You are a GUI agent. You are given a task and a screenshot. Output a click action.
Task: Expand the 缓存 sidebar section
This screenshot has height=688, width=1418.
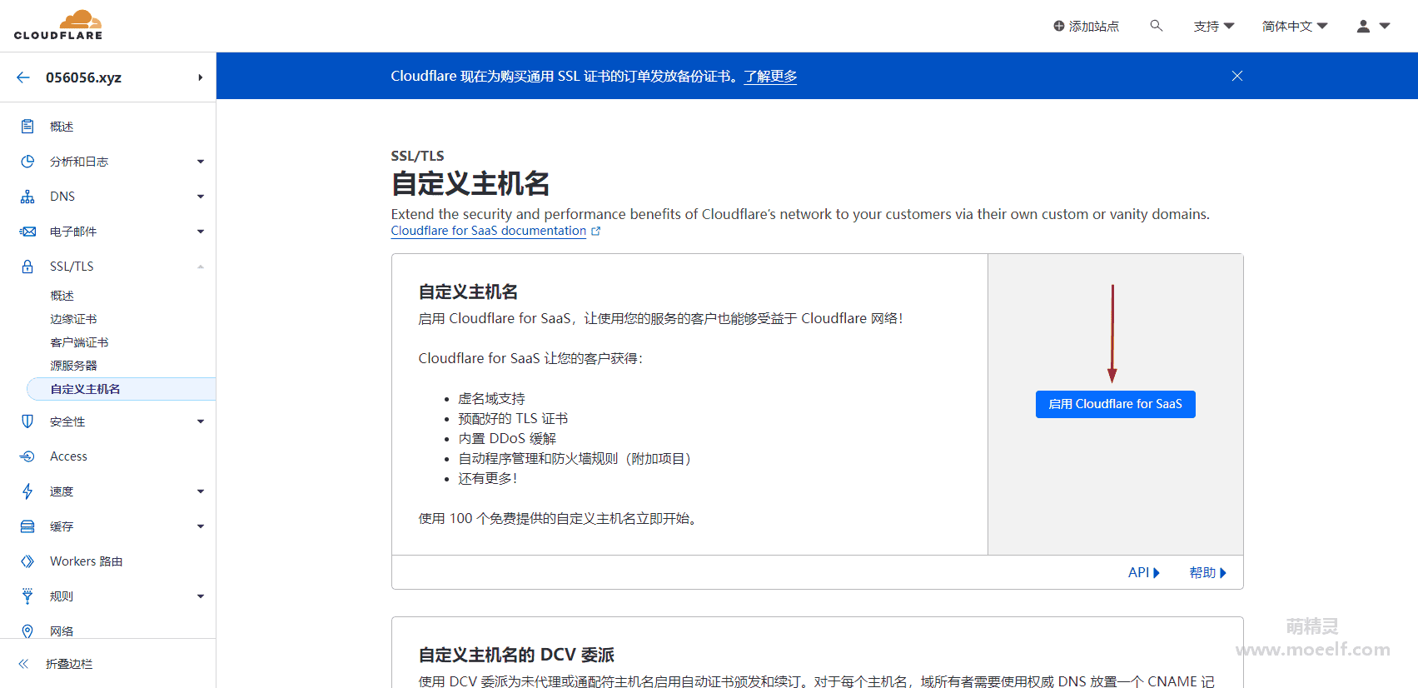point(201,526)
